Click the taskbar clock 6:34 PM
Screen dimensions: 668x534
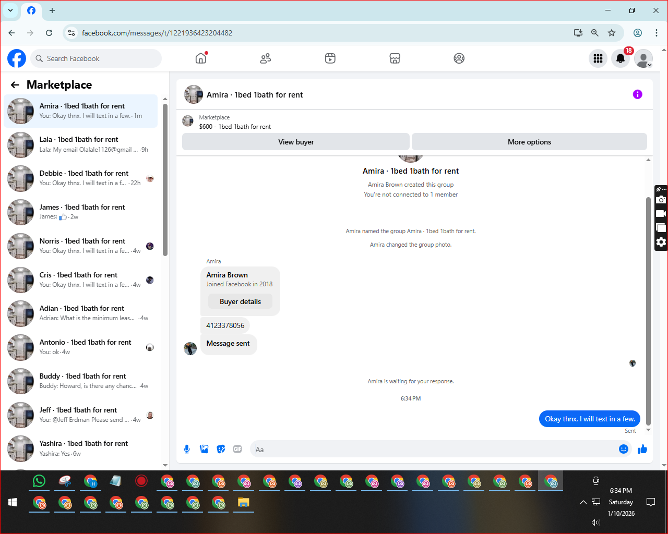click(x=621, y=491)
